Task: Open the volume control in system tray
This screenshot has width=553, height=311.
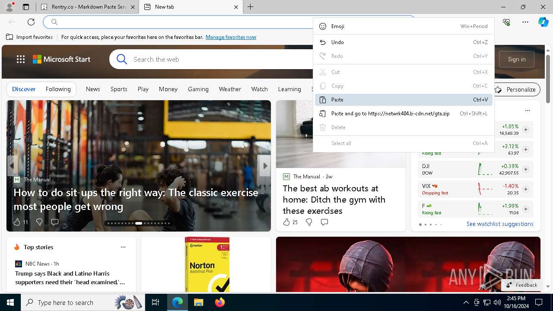Action: pyautogui.click(x=497, y=302)
